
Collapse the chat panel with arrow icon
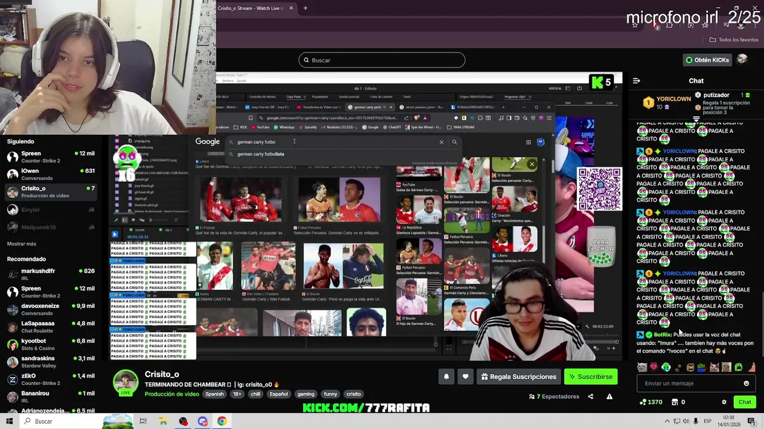tap(636, 80)
